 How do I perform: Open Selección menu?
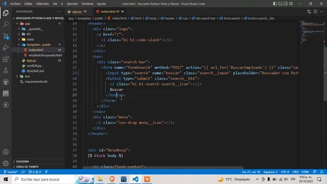click(x=42, y=4)
